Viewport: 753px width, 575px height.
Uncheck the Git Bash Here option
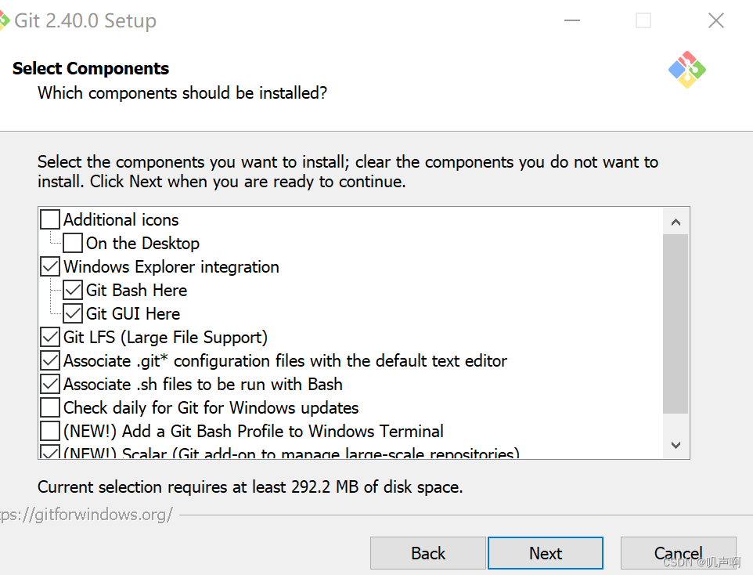(72, 290)
